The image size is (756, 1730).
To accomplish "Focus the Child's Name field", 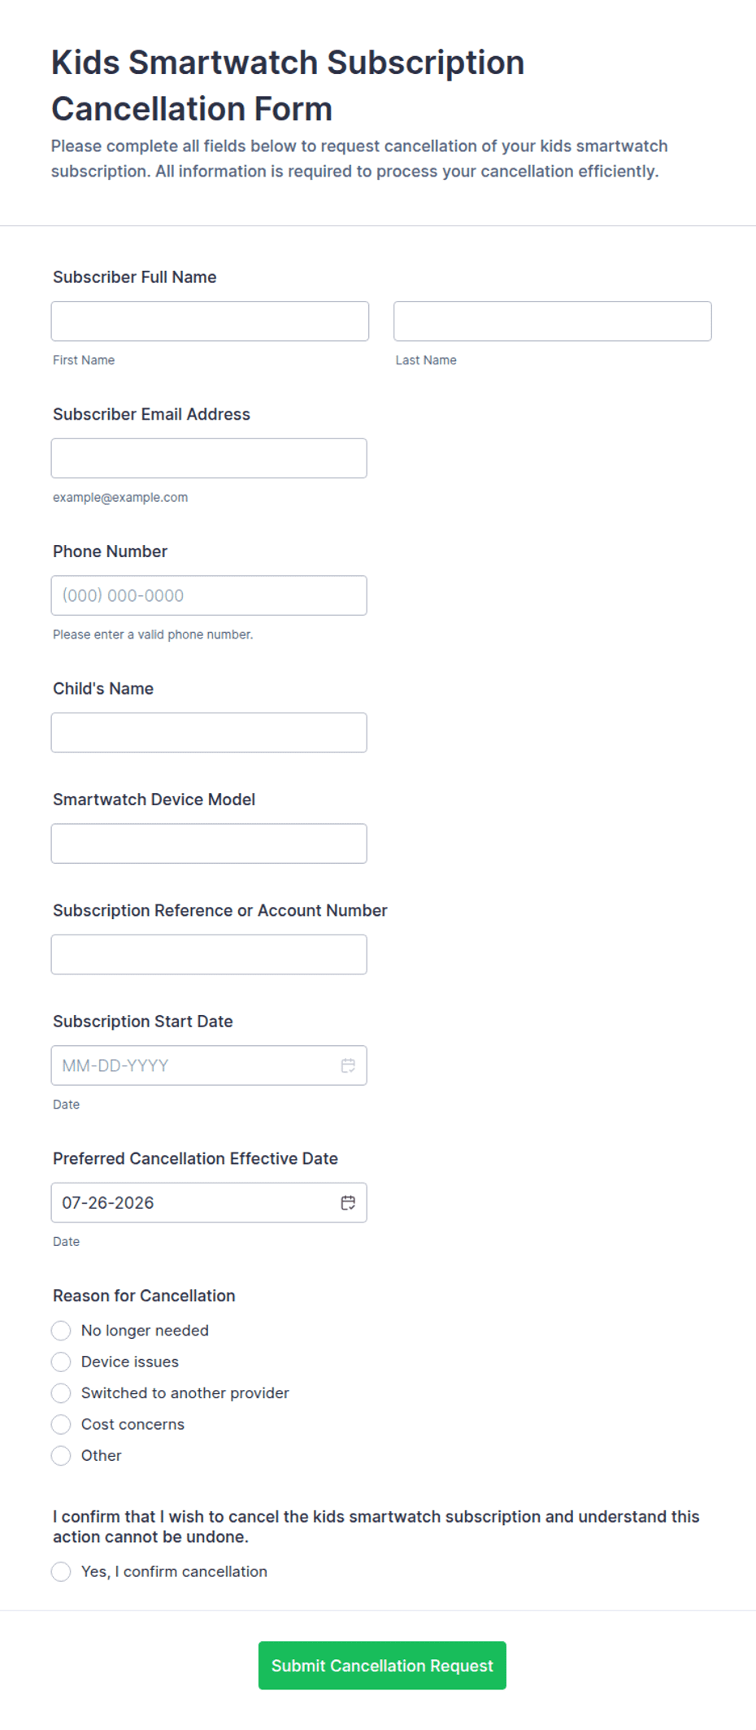I will click(x=209, y=733).
